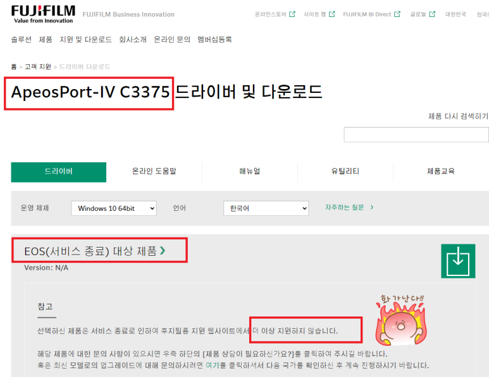Click external-link icon next to FUJIFILM BI Direct

tap(397, 15)
